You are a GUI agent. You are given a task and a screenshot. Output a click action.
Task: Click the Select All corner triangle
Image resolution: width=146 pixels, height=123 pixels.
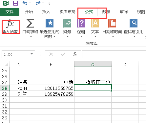[x=7, y=64]
